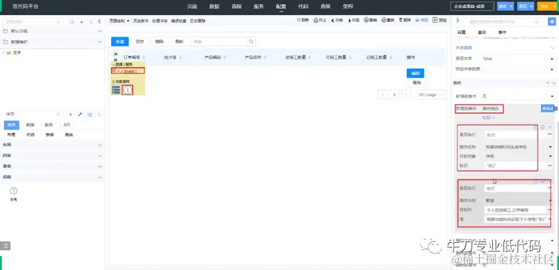The height and width of the screenshot is (270, 559).
Task: Click the blue 新增 button
Action: click(120, 41)
